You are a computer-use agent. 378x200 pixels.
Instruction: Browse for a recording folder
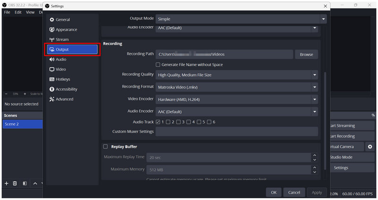(x=306, y=54)
